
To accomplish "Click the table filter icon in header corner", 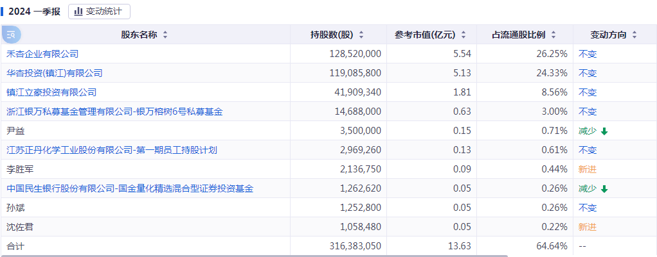I will (12, 35).
